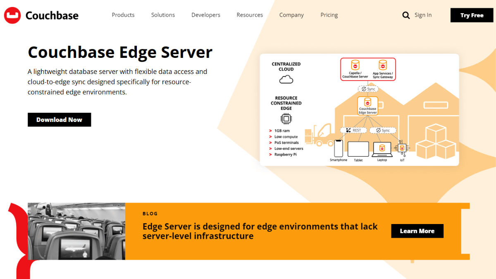Click the Sign In link
This screenshot has width=496, height=279.
[423, 15]
